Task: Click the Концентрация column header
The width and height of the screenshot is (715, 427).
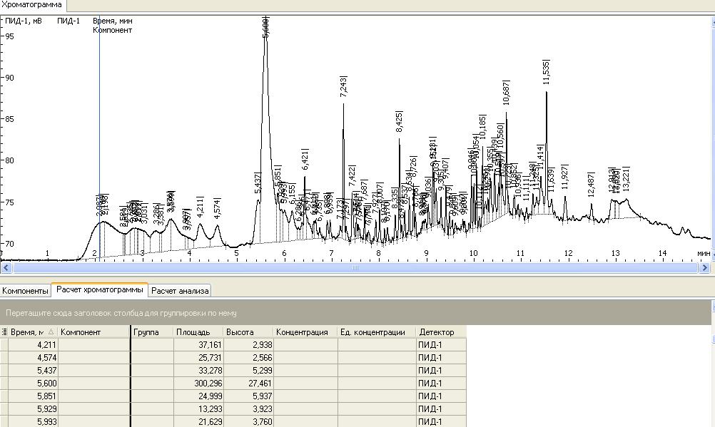Action: pyautogui.click(x=305, y=332)
